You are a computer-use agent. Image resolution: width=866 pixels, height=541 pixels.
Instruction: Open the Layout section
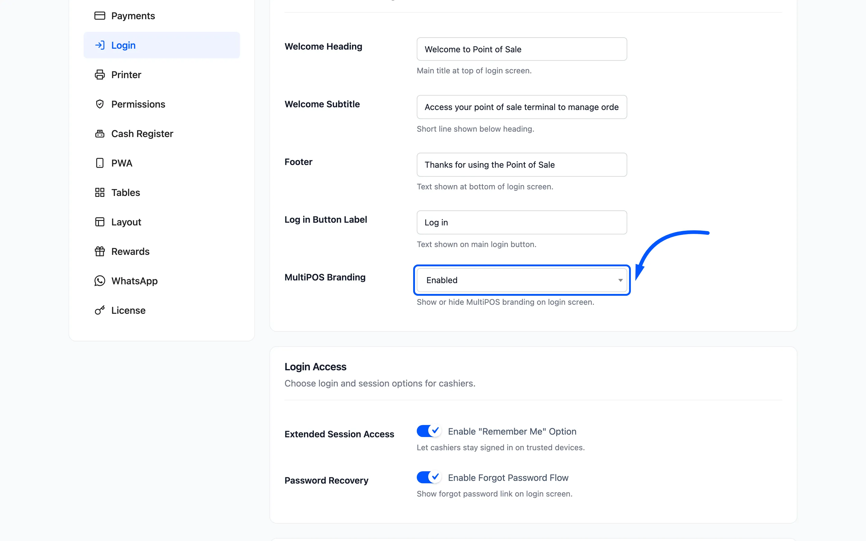click(x=161, y=222)
